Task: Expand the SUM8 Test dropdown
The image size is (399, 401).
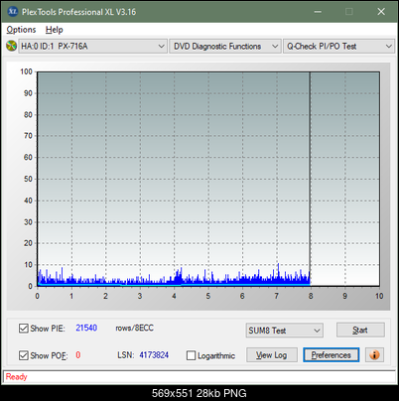Action: tap(285, 331)
